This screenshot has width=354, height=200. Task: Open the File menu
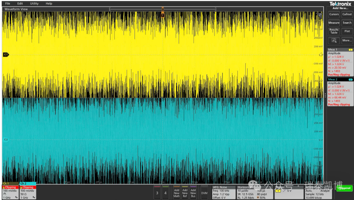(x=7, y=3)
